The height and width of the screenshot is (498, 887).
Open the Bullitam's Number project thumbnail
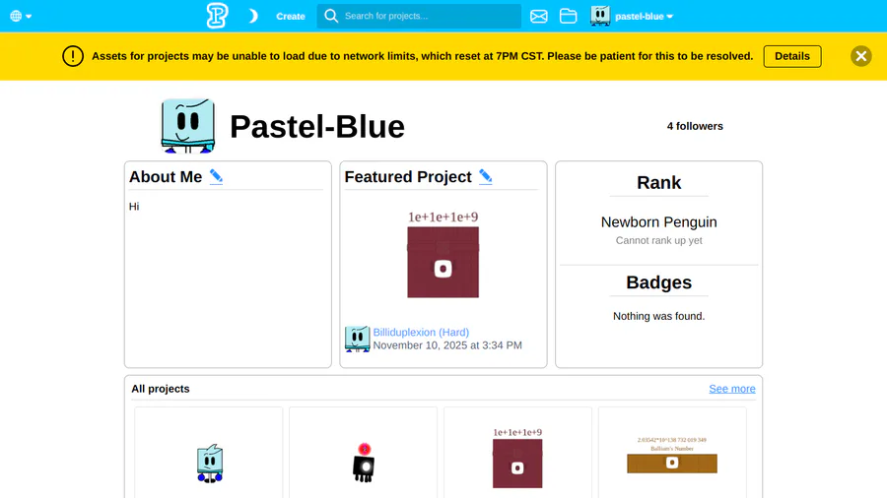pos(672,458)
